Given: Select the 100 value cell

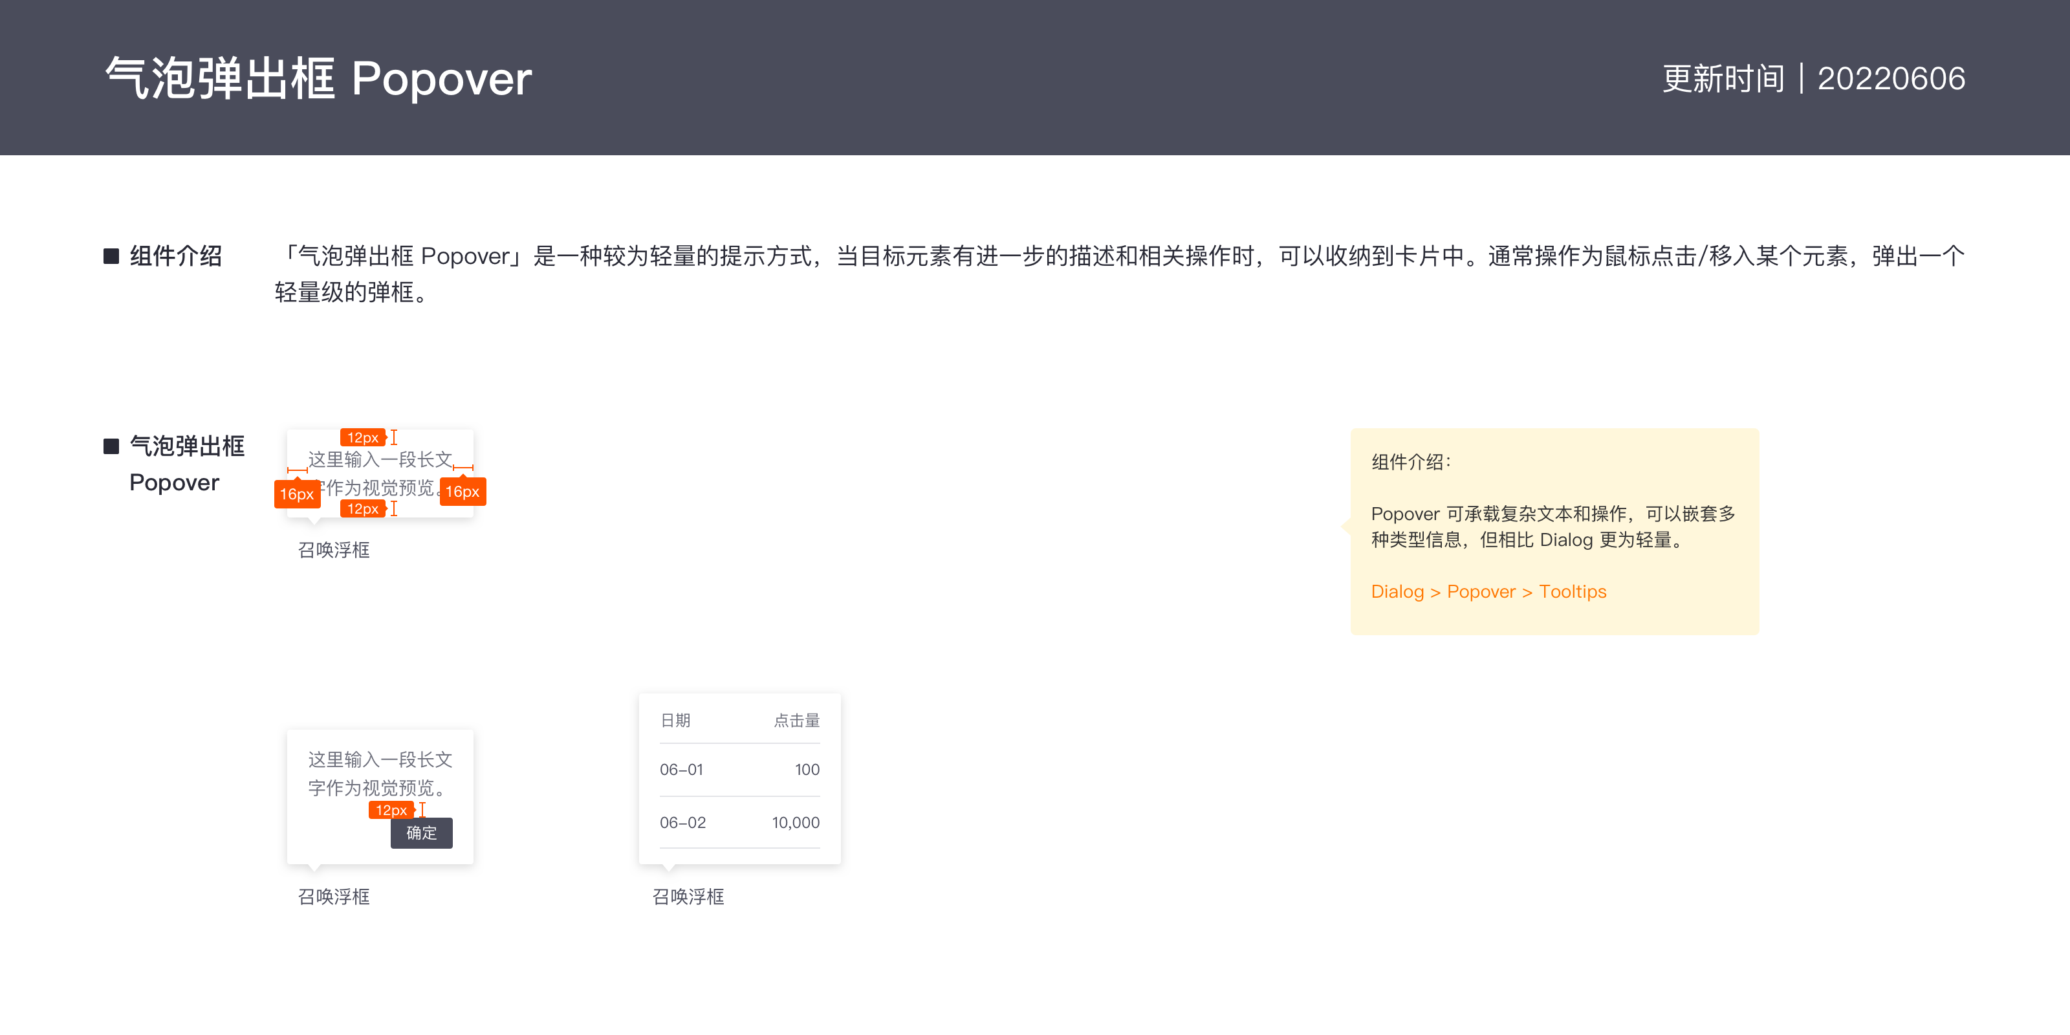Looking at the screenshot, I should (x=807, y=769).
